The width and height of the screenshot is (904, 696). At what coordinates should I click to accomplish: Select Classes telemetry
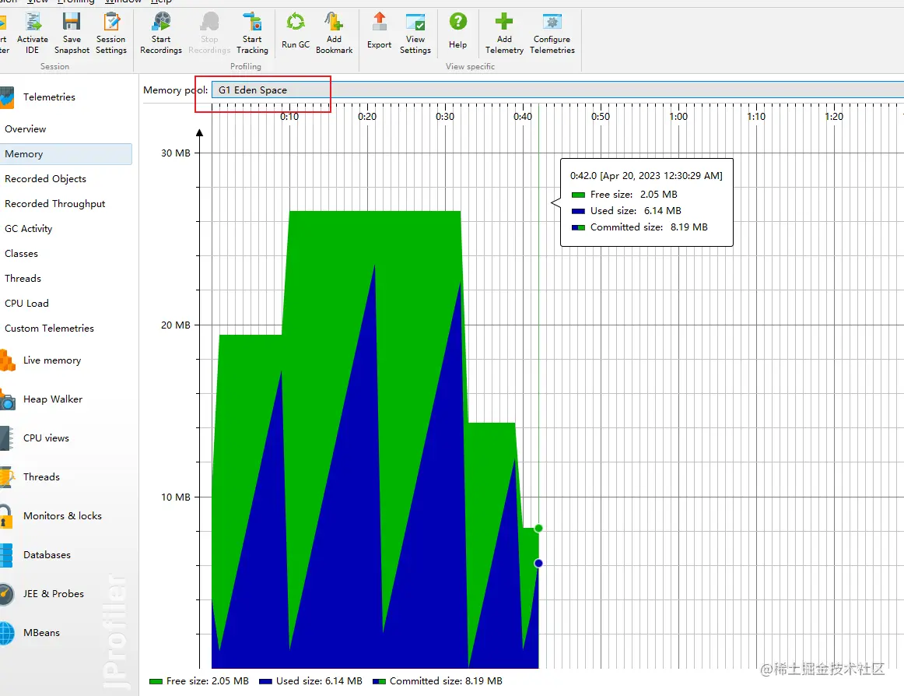pyautogui.click(x=21, y=253)
